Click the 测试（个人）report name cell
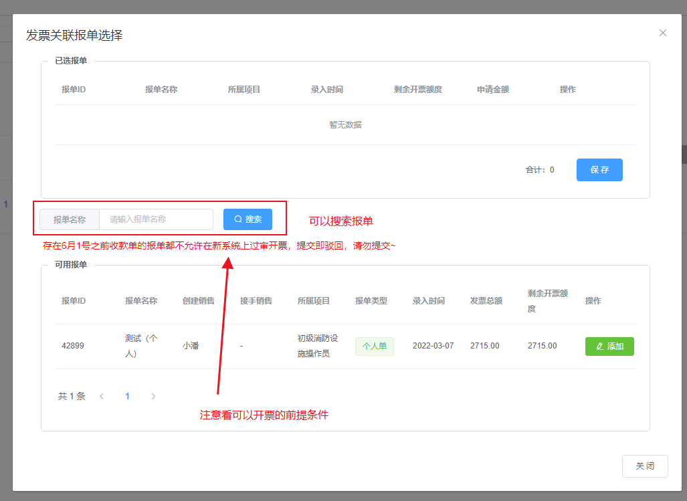 (x=140, y=346)
